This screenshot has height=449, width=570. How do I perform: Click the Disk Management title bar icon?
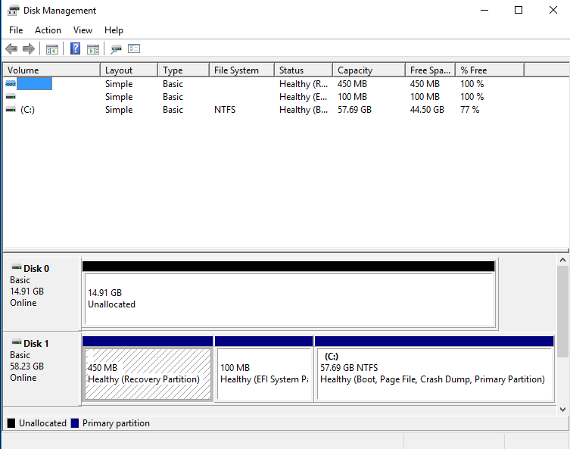[13, 10]
